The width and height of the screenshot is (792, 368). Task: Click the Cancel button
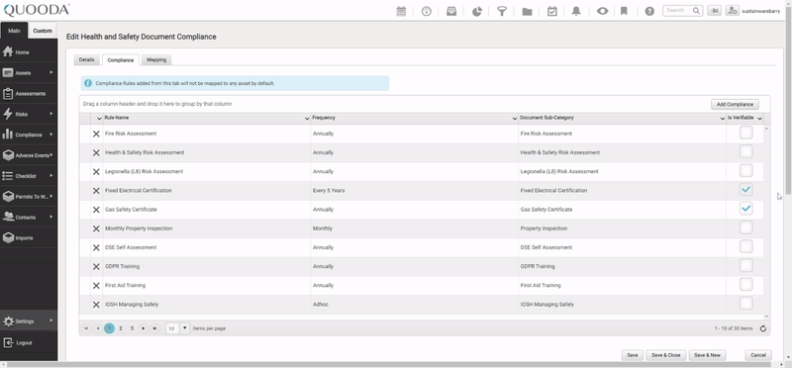(758, 355)
